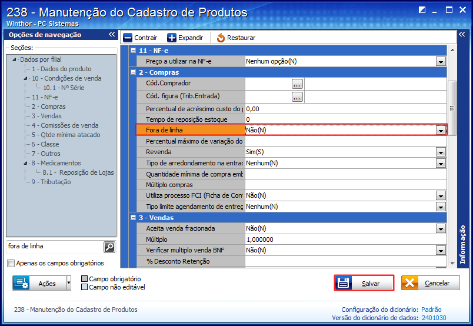Click dictionary version 2401030 link
The image size is (473, 326).
click(x=434, y=318)
